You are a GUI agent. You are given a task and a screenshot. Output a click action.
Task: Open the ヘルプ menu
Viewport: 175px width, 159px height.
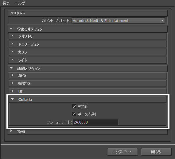click(20, 3)
